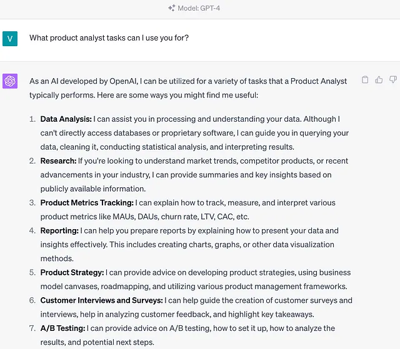Click the intro sentence mentioning OpenAI
The image size is (400, 349).
pyautogui.click(x=188, y=88)
